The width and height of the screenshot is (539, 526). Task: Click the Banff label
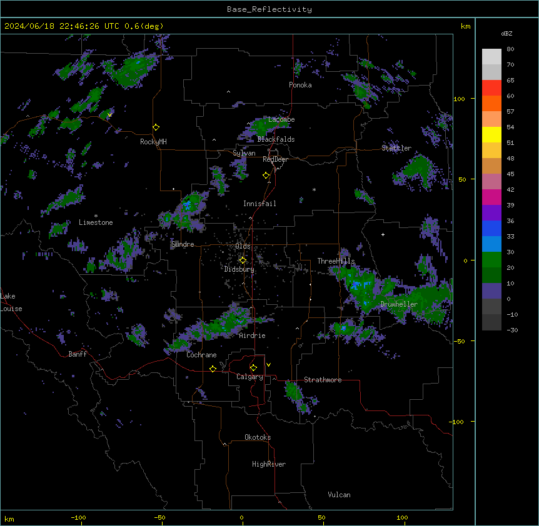tap(78, 354)
